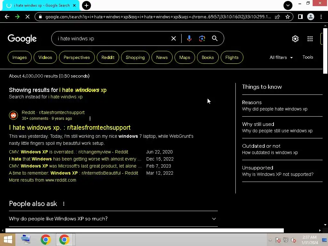The image size is (328, 246).
Task: Open 'A time to remember: Windows XP' link
Action: pyautogui.click(x=74, y=173)
